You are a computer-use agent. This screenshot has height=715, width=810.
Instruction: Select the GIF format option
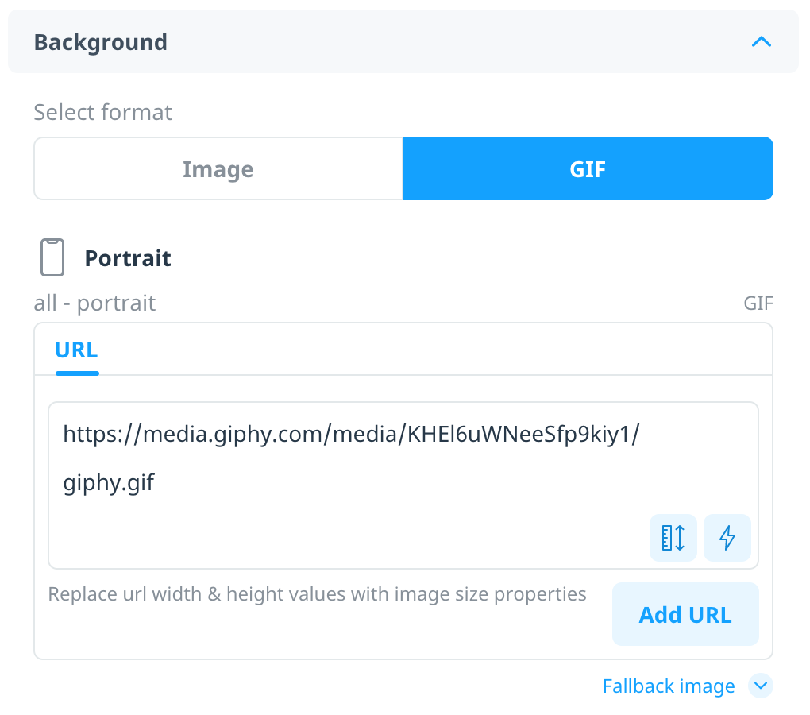588,168
